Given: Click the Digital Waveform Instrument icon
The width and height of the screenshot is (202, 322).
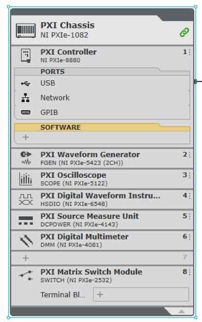Looking at the screenshot, I should [x=26, y=199].
